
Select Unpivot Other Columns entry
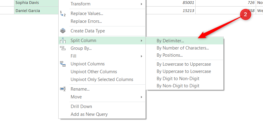point(102,72)
